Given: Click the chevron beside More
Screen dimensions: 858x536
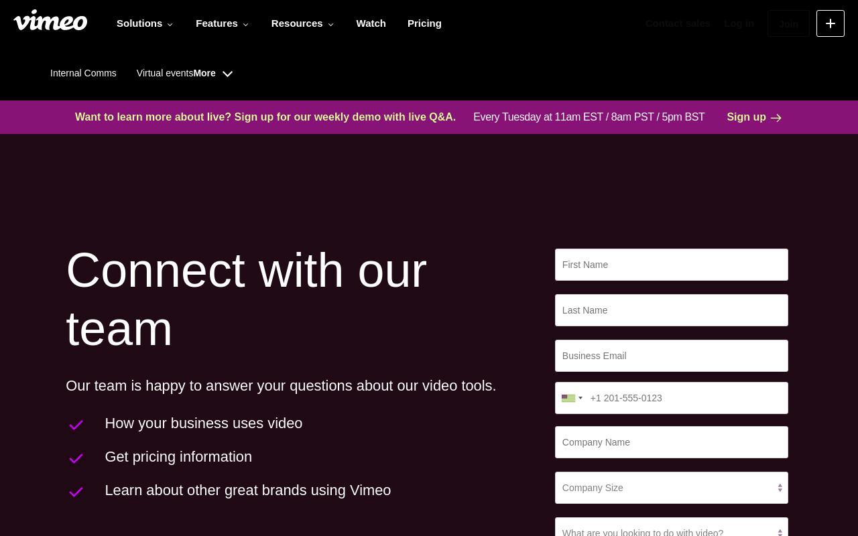Looking at the screenshot, I should pyautogui.click(x=227, y=74).
